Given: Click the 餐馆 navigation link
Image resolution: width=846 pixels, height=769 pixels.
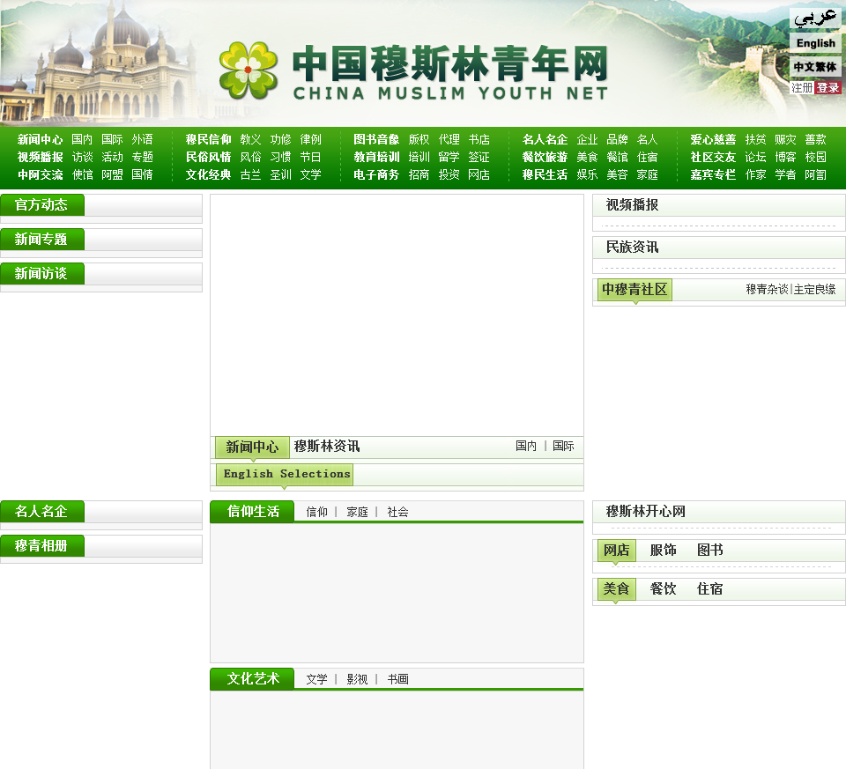Looking at the screenshot, I should click(617, 157).
